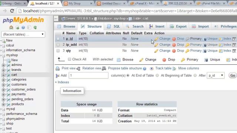
Task: Open the Browse tab
Action: [x=66, y=27]
